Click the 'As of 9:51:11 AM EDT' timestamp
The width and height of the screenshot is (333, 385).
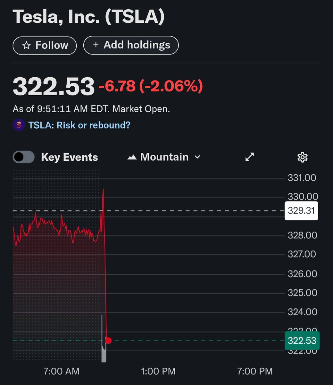point(61,109)
